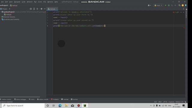Select main.py in the project tree
This screenshot has width=192, height=108.
8,14
